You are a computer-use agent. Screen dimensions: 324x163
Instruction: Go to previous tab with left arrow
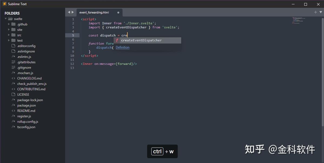[69, 12]
